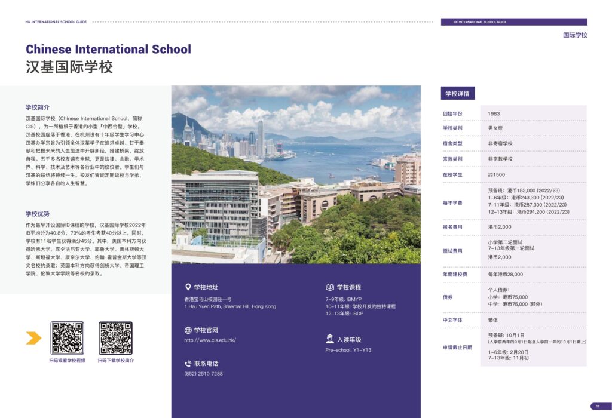Screen dimensions: 612x418
Task: Open the QR code for 扫码下载学校简介
Action: 115,337
